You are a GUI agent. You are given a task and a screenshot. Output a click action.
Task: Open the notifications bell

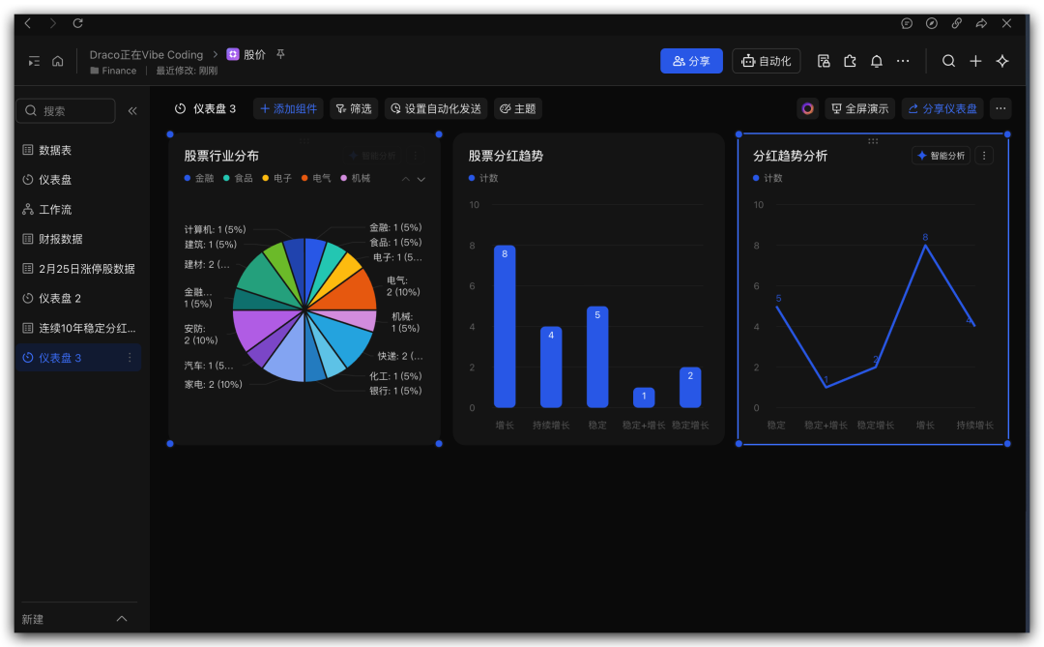(877, 61)
